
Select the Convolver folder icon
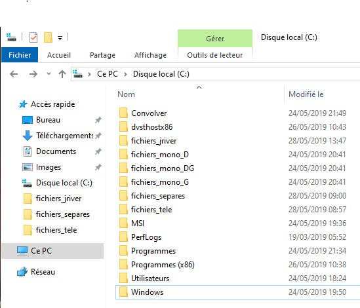pyautogui.click(x=123, y=113)
